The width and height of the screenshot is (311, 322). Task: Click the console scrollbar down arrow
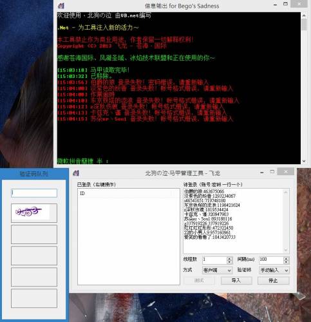coord(304,161)
